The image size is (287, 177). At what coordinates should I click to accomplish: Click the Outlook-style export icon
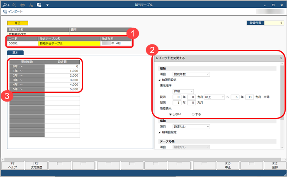(39, 5)
